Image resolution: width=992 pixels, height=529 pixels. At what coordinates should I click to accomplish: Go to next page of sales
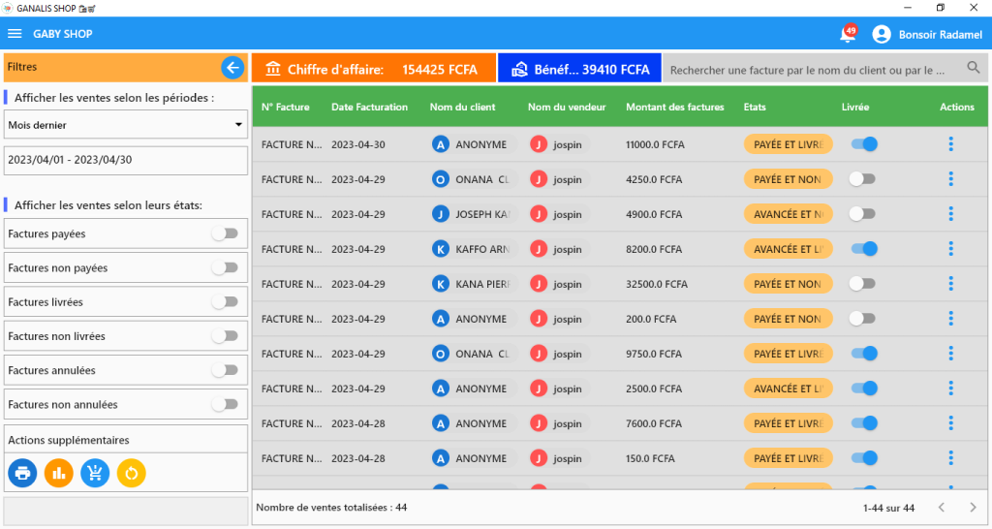click(973, 508)
